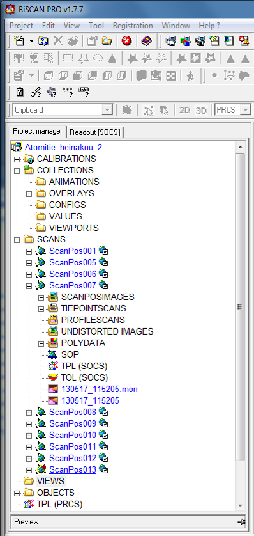Click the globe check icon beside ScanPos001
This screenshot has width=254, height=536.
coord(103,251)
